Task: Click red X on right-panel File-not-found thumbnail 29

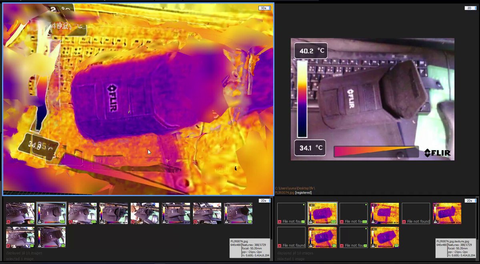Action: pos(342,246)
